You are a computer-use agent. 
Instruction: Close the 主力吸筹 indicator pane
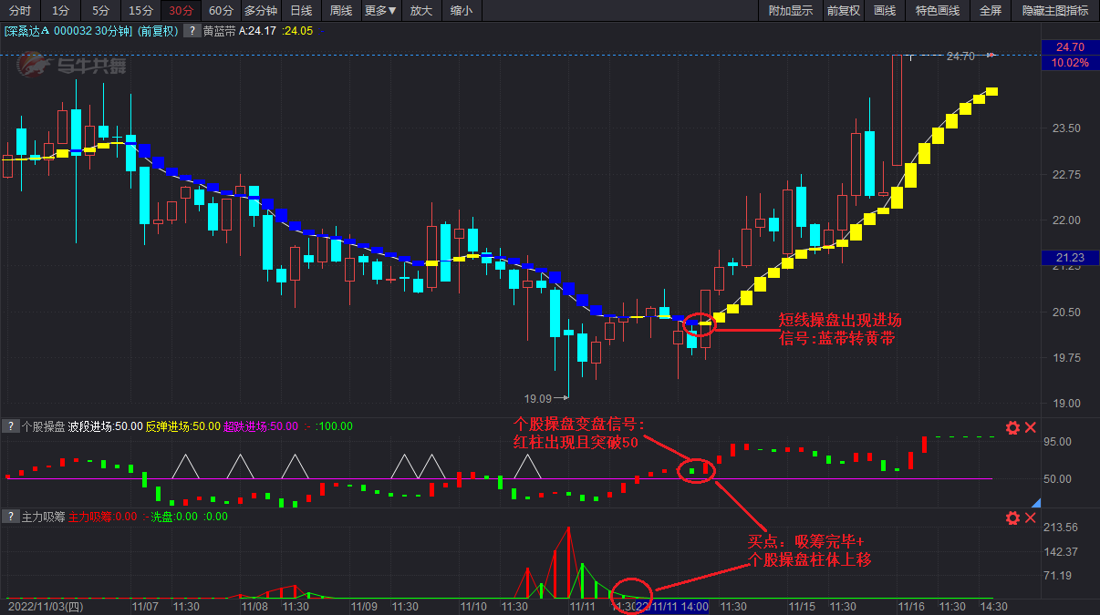pyautogui.click(x=1031, y=518)
